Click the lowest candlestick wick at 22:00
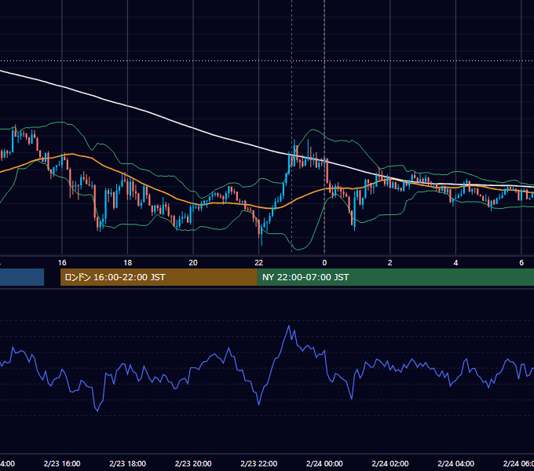Screen dimensions: 534x471 [262, 238]
